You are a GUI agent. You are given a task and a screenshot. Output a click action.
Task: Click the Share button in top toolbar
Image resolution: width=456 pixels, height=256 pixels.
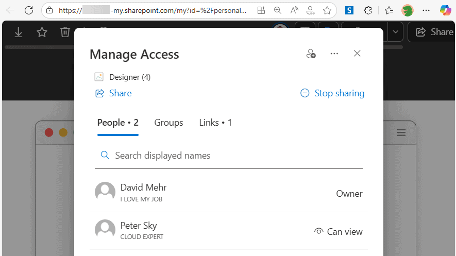point(433,32)
